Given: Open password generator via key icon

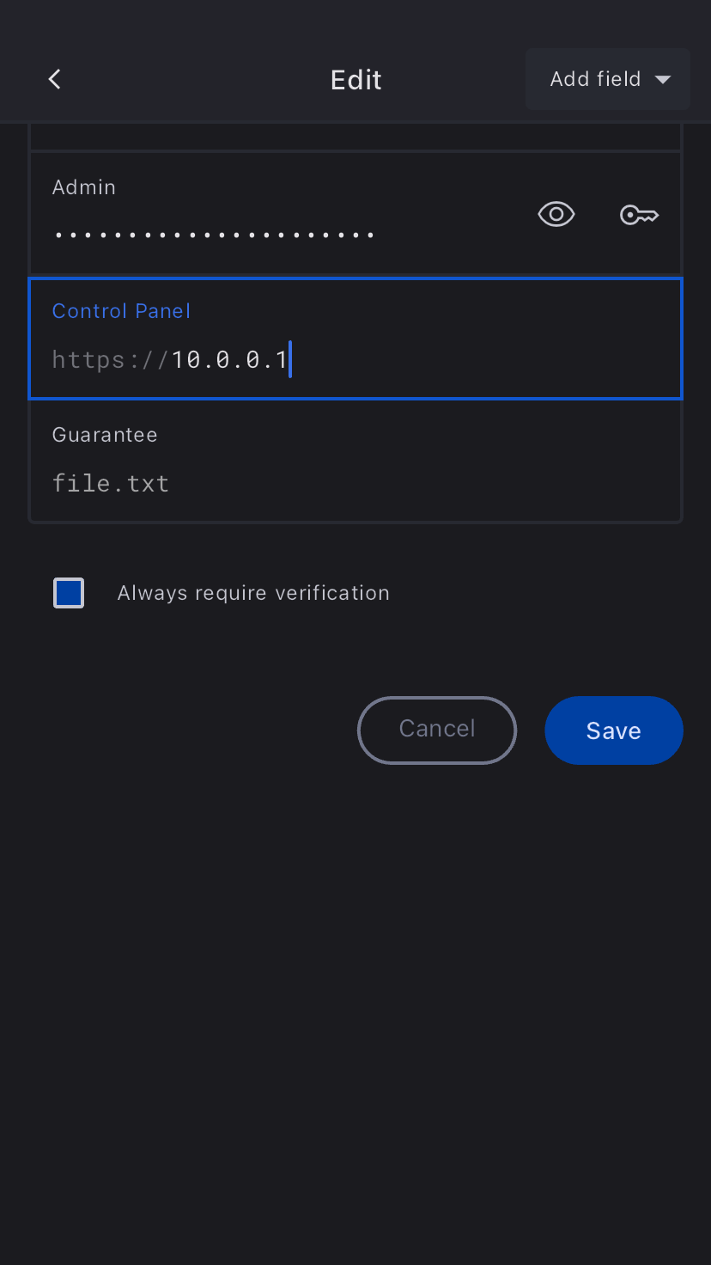Looking at the screenshot, I should pos(639,215).
